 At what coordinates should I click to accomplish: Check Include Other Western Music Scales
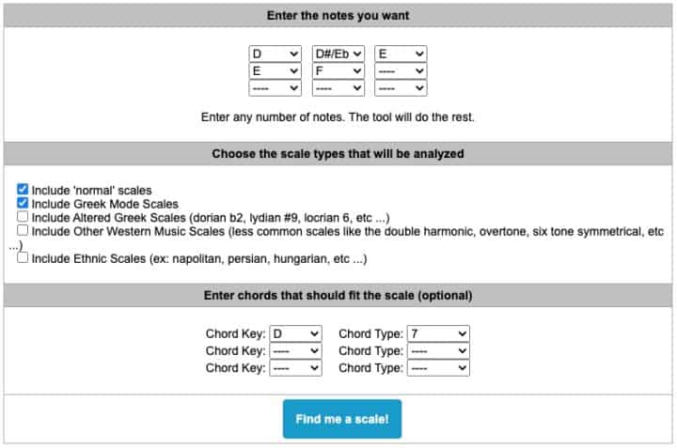pyautogui.click(x=24, y=230)
